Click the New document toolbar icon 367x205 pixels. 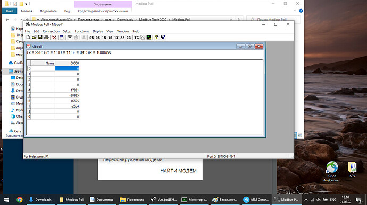click(28, 37)
